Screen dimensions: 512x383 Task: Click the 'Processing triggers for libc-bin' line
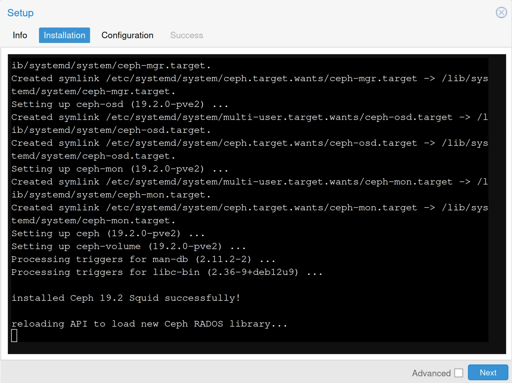pos(166,272)
